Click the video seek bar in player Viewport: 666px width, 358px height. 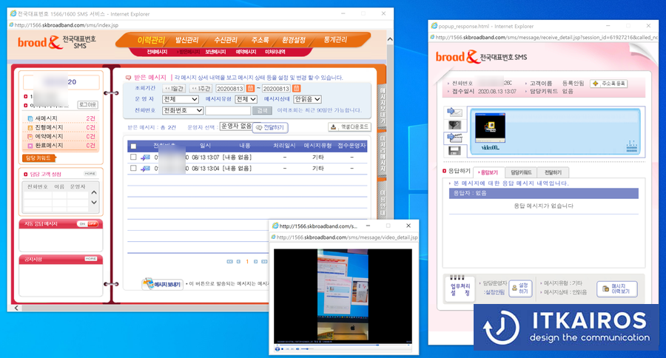[x=343, y=345]
